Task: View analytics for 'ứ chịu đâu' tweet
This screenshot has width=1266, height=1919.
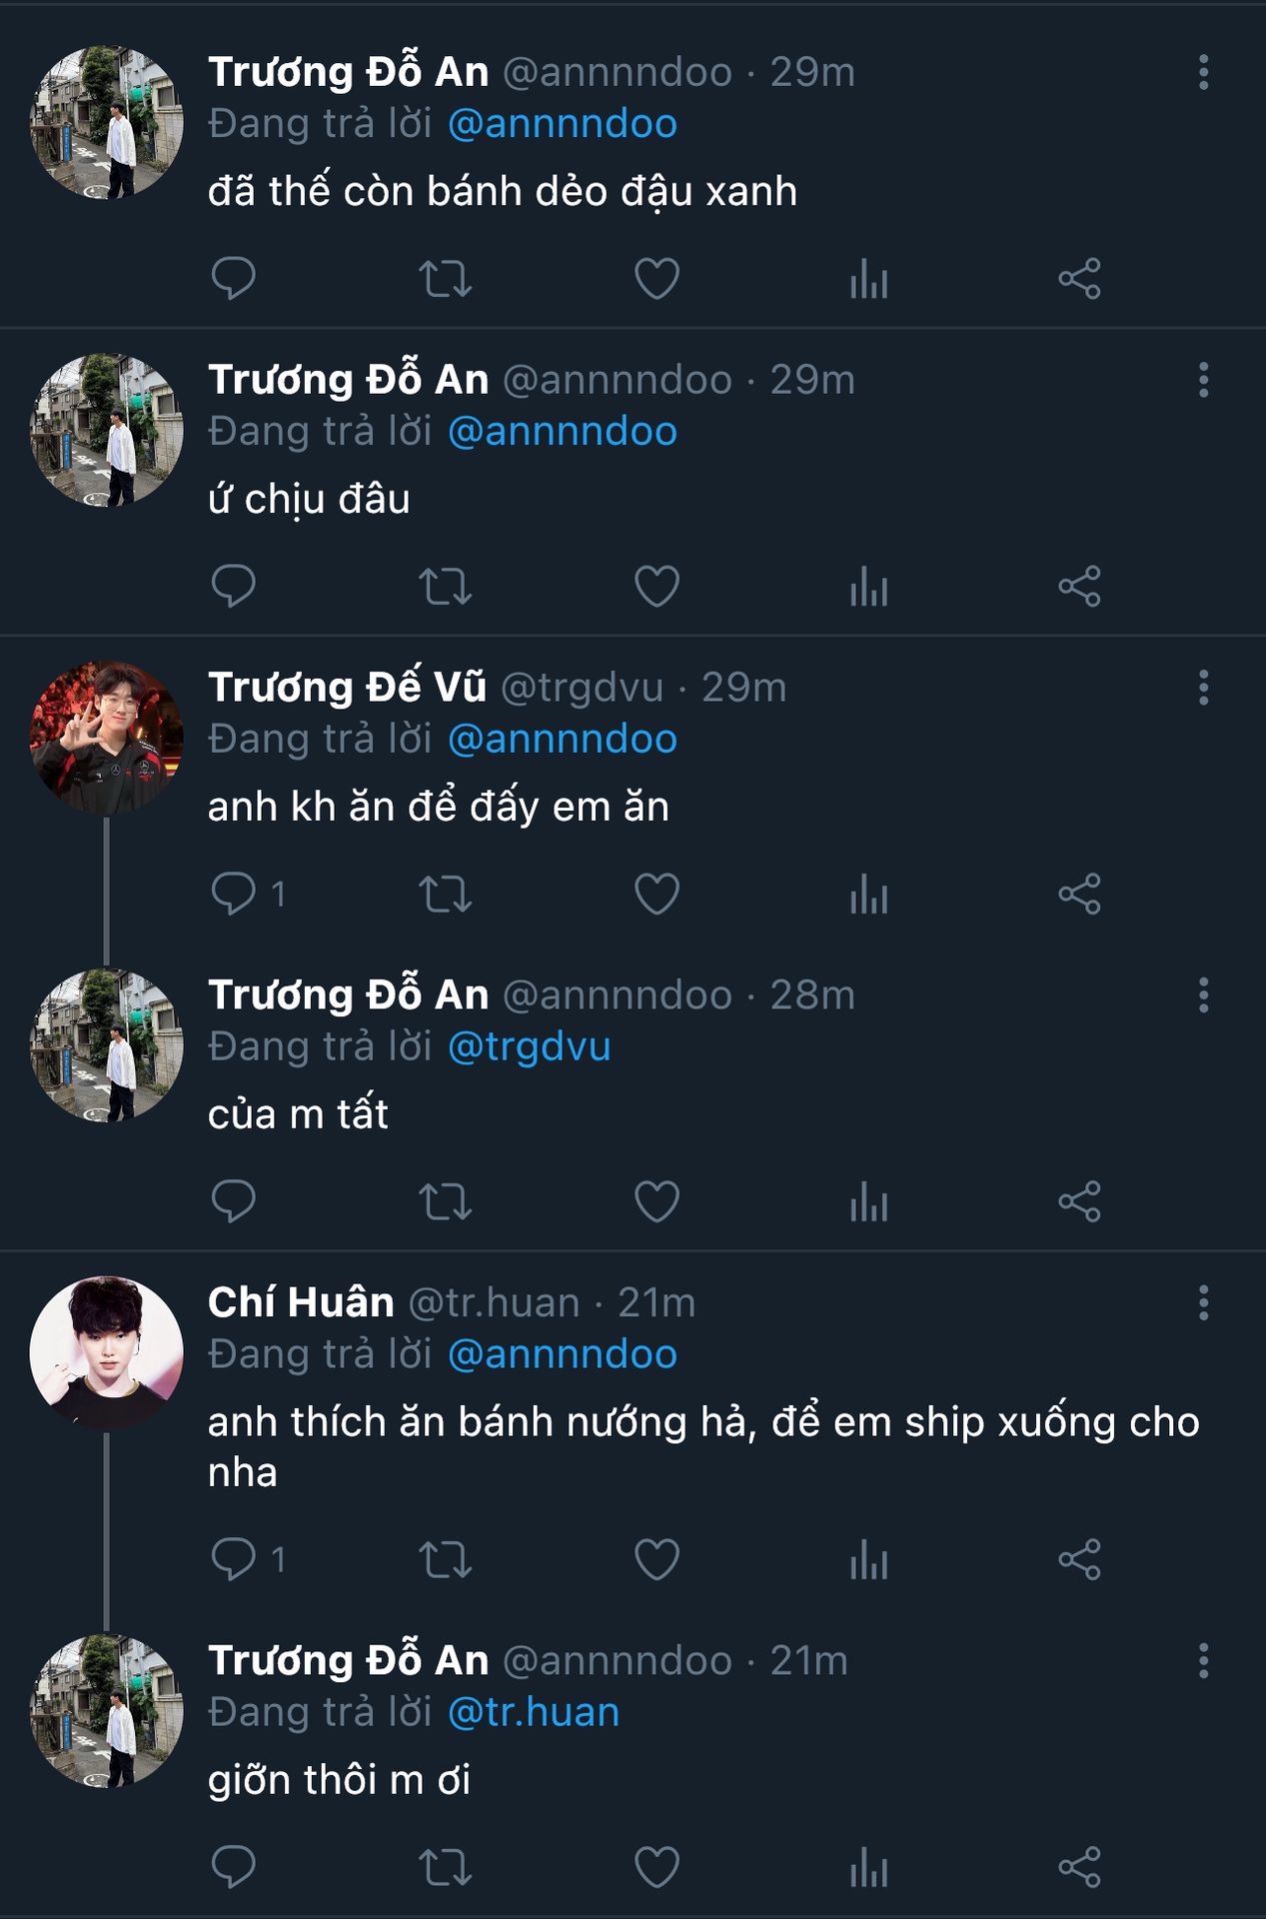Action: point(868,587)
